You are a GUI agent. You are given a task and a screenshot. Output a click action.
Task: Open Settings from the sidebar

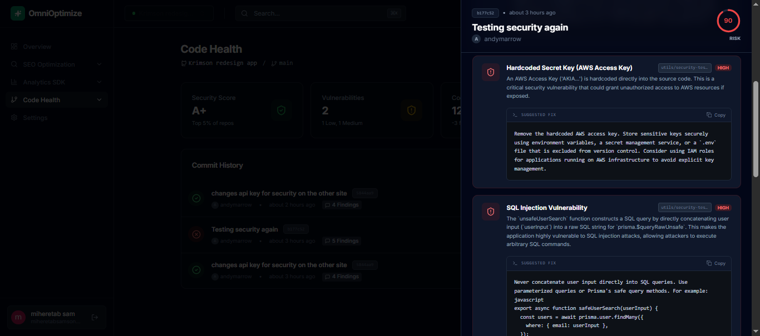point(35,118)
